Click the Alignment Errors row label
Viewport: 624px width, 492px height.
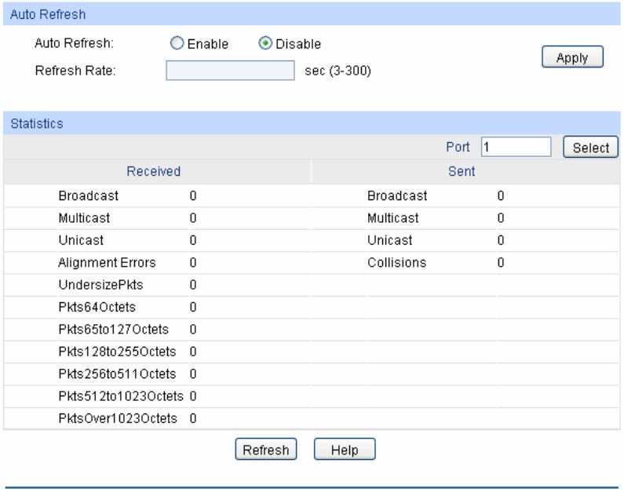click(107, 262)
